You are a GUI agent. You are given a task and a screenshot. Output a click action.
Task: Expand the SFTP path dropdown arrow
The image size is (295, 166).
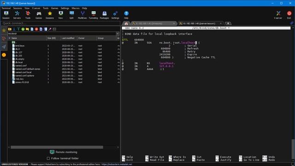(118, 34)
